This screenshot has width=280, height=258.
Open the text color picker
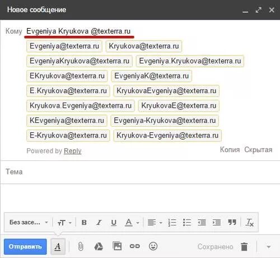click(132, 223)
